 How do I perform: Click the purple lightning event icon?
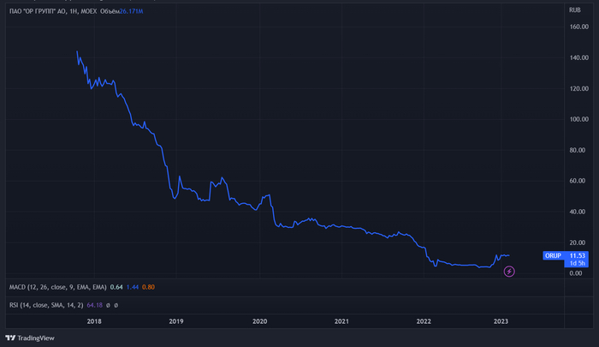click(509, 272)
